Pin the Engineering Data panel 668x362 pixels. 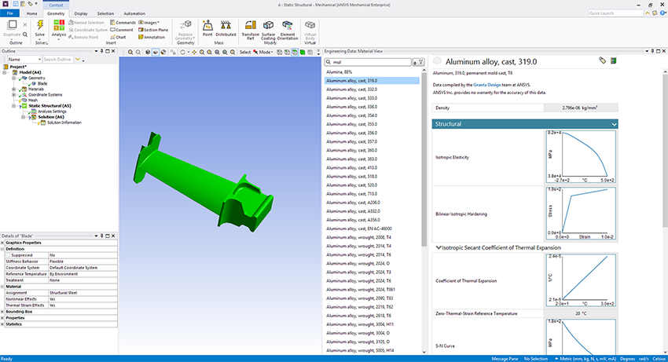652,51
